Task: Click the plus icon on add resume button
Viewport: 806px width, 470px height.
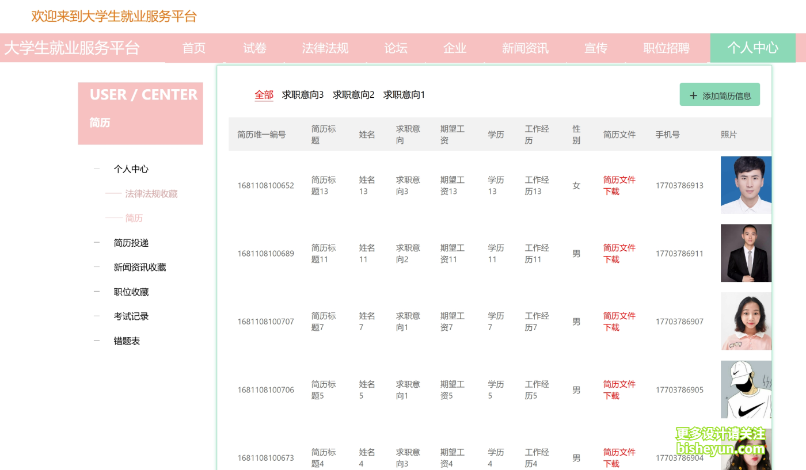Action: pos(693,96)
